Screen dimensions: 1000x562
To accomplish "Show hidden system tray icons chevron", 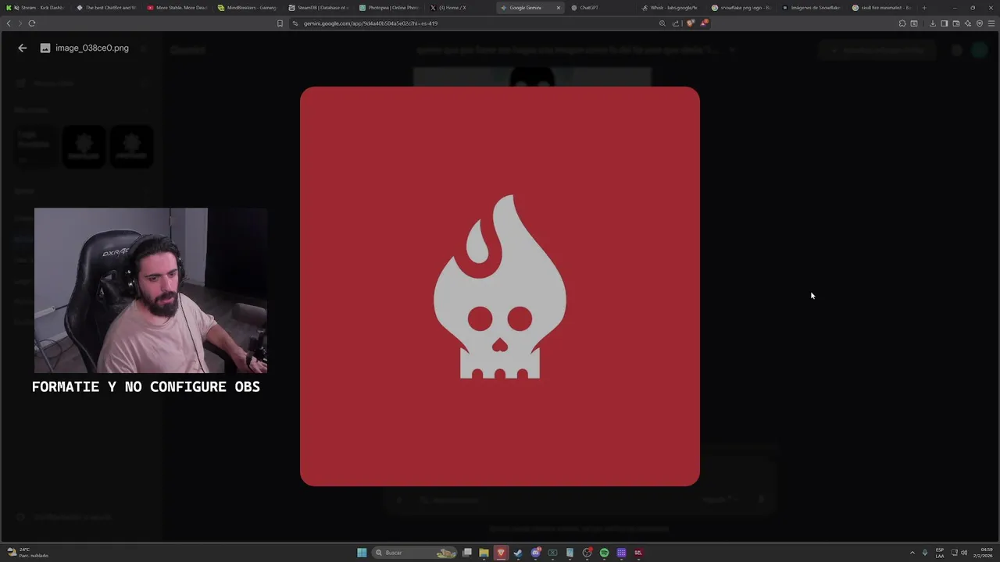I will [x=912, y=553].
